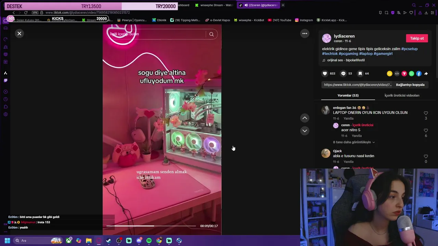Open a new browser tab with plus
The width and height of the screenshot is (438, 246).
point(283,5)
